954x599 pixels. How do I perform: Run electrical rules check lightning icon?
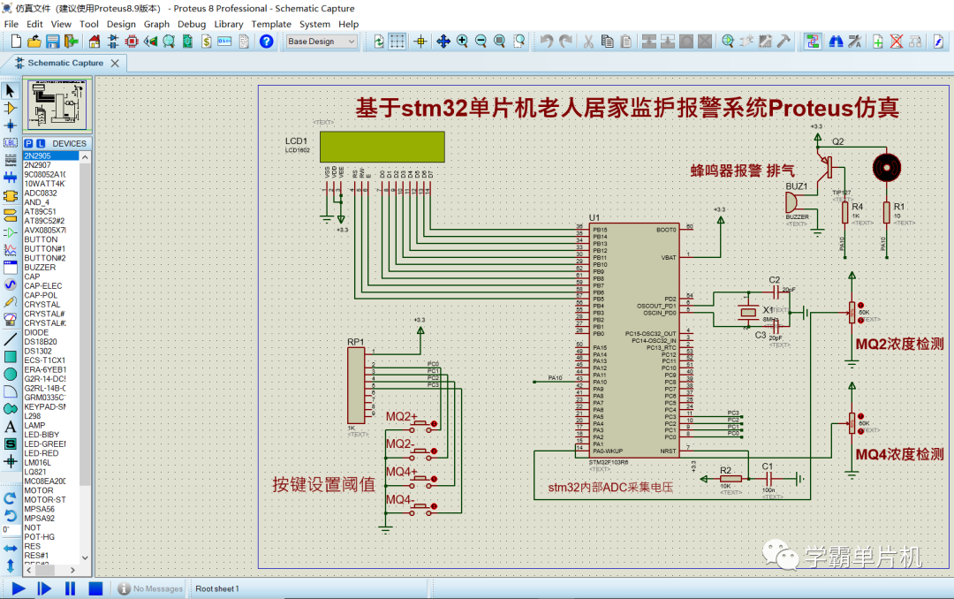[938, 42]
